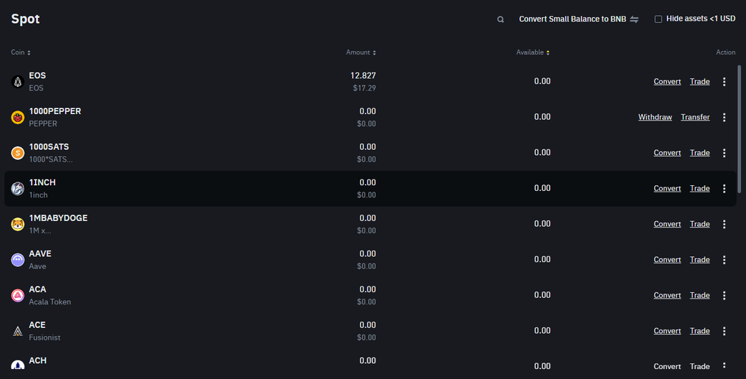The image size is (746, 379).
Task: Open three-dot menu for 1INCH row
Action: tap(724, 189)
